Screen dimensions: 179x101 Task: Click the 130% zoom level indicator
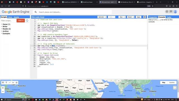[x=149, y=6]
